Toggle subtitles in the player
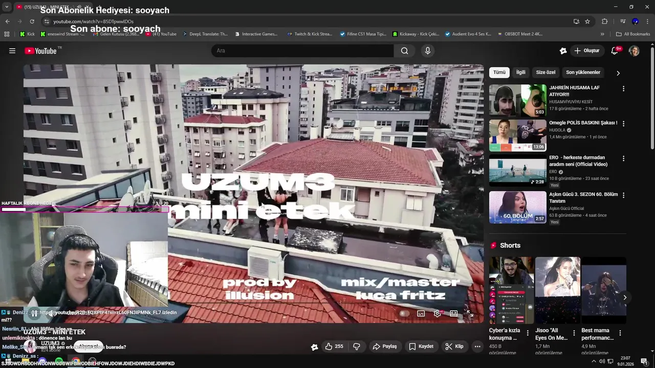 tap(421, 313)
